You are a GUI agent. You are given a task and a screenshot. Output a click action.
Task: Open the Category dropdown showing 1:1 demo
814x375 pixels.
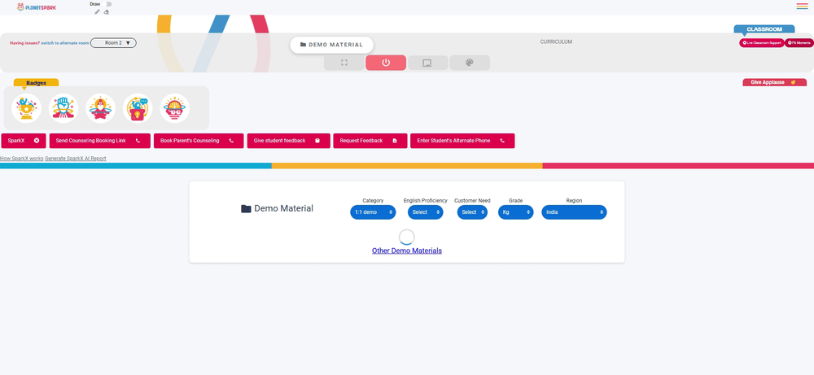(373, 212)
